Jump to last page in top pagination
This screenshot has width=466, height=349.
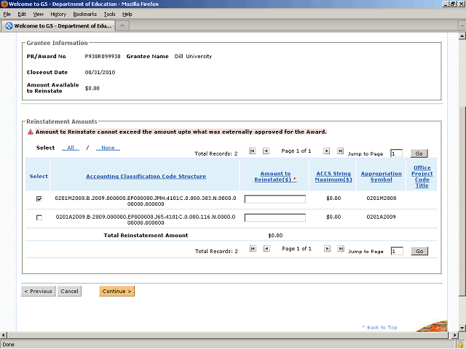pyautogui.click(x=340, y=151)
